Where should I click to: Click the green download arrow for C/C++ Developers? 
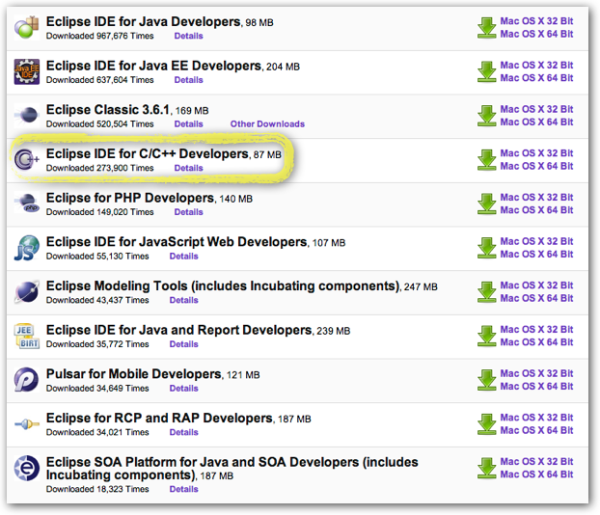tap(487, 159)
